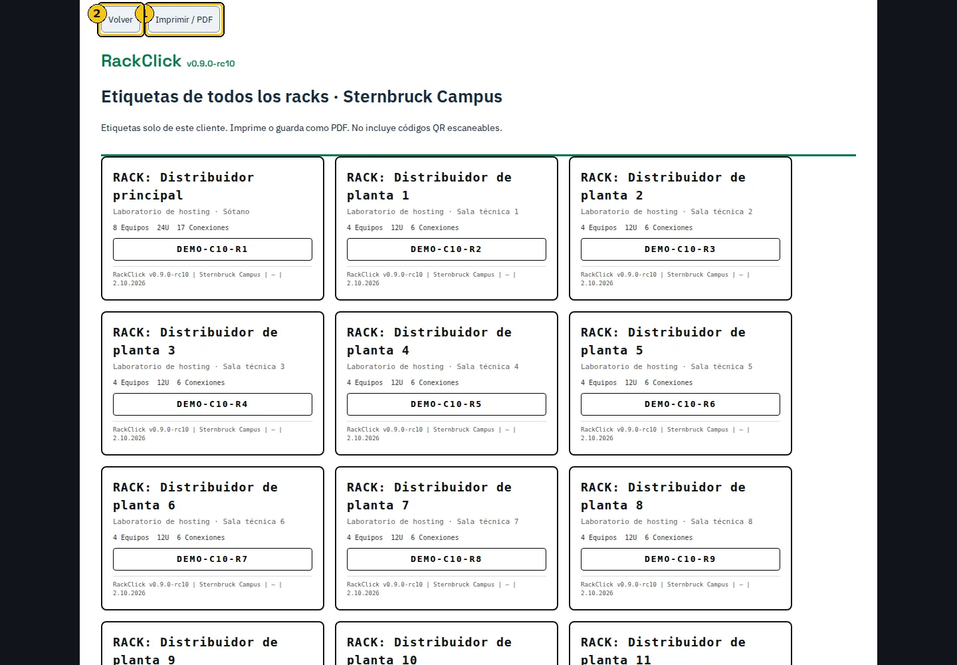957x665 pixels.
Task: Click the "Sala técnica 2" location line
Action: (667, 211)
